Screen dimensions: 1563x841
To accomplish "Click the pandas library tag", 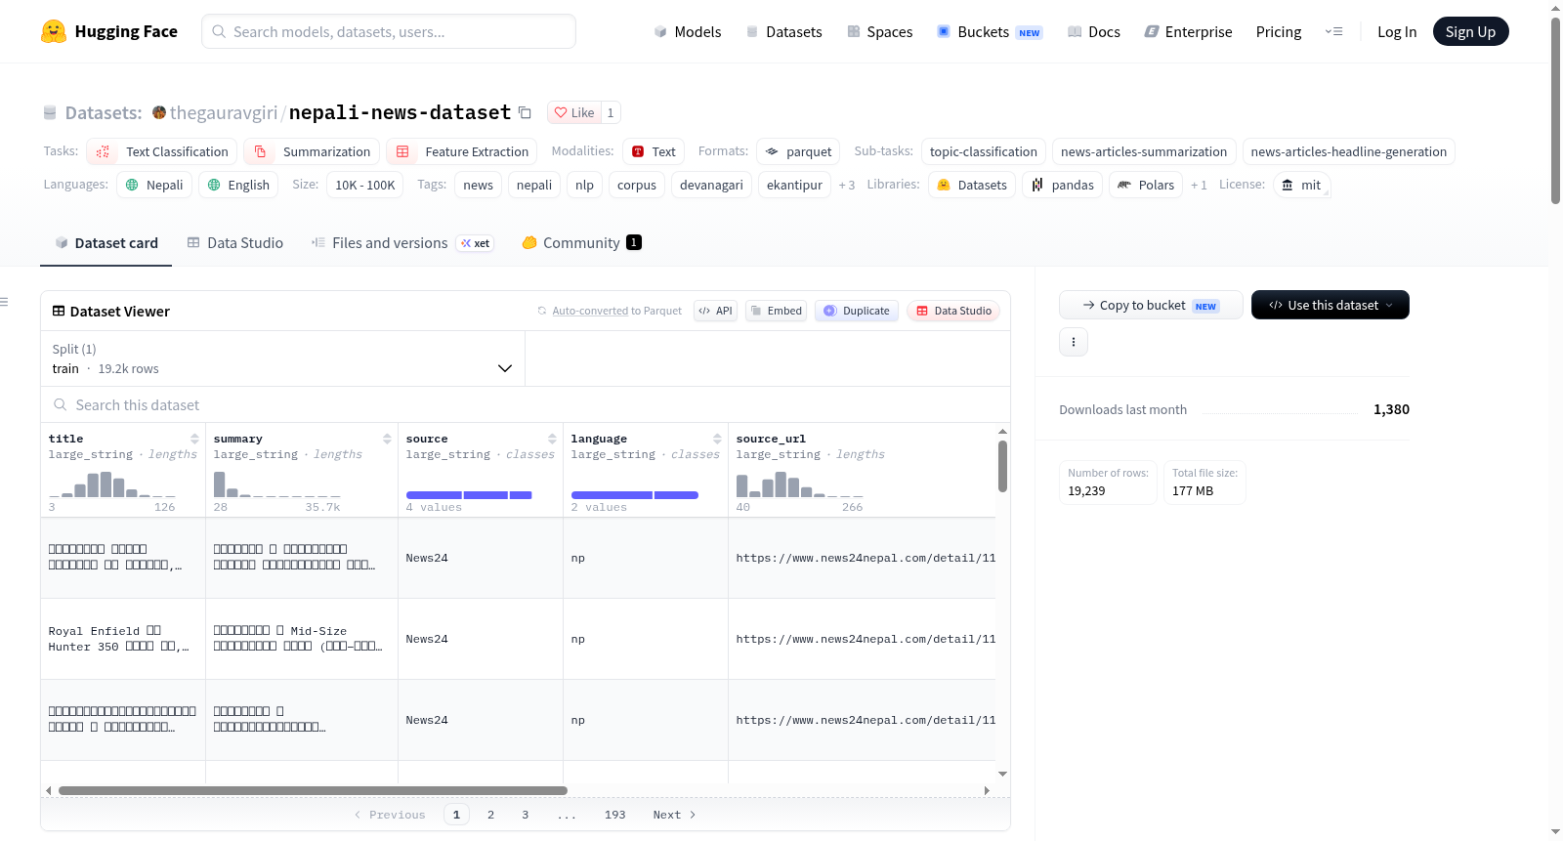I will 1063,185.
